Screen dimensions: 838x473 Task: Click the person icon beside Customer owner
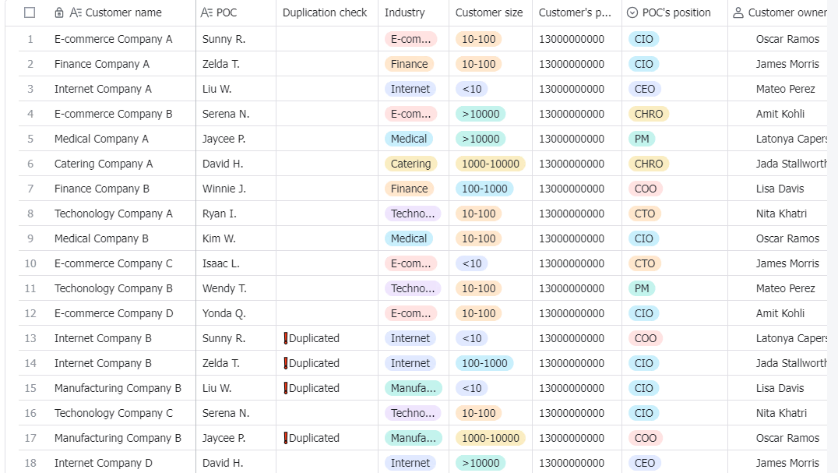click(738, 12)
